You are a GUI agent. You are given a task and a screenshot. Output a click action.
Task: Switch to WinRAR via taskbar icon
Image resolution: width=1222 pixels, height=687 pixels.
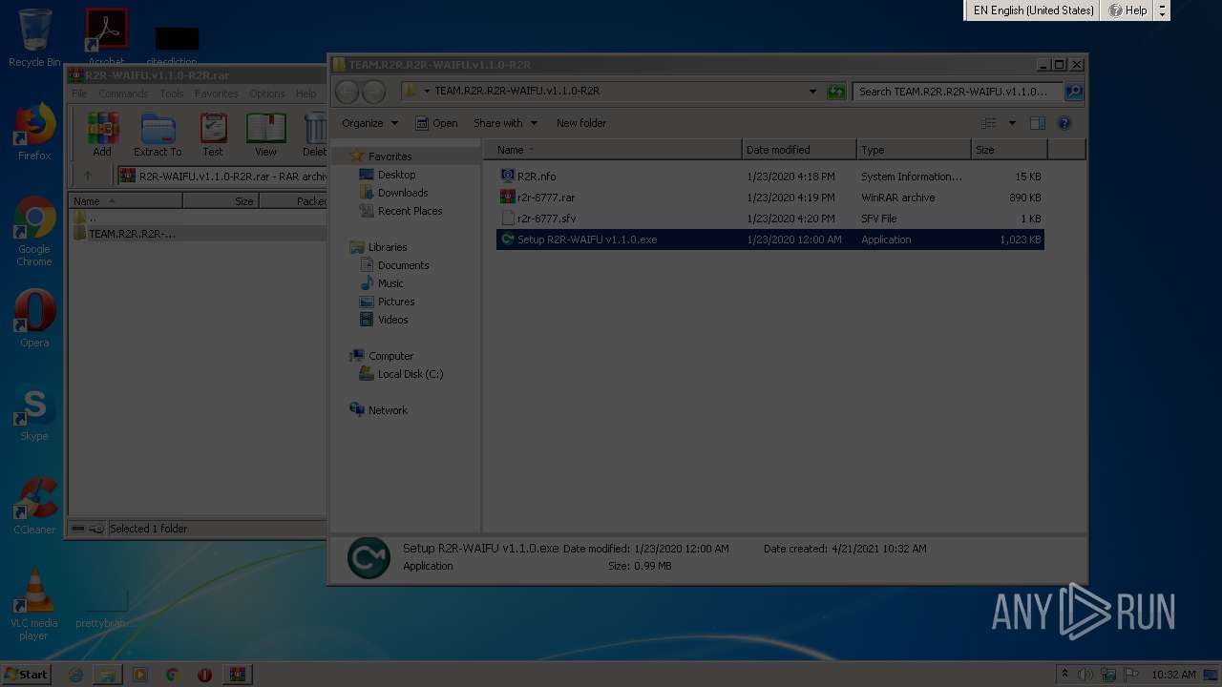237,675
